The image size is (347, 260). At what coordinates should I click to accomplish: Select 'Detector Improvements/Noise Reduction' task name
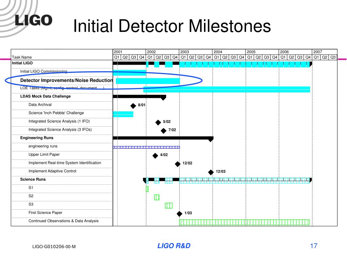(66, 80)
